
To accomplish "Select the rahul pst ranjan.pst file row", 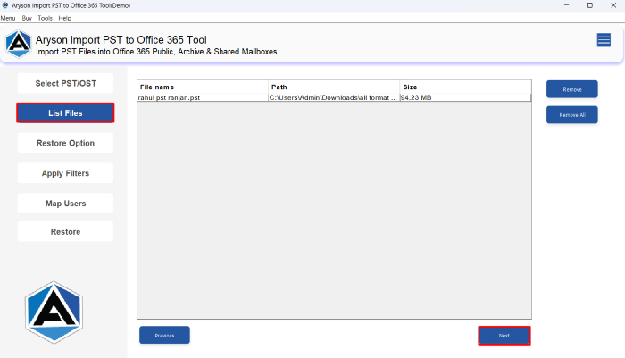I will tap(334, 97).
